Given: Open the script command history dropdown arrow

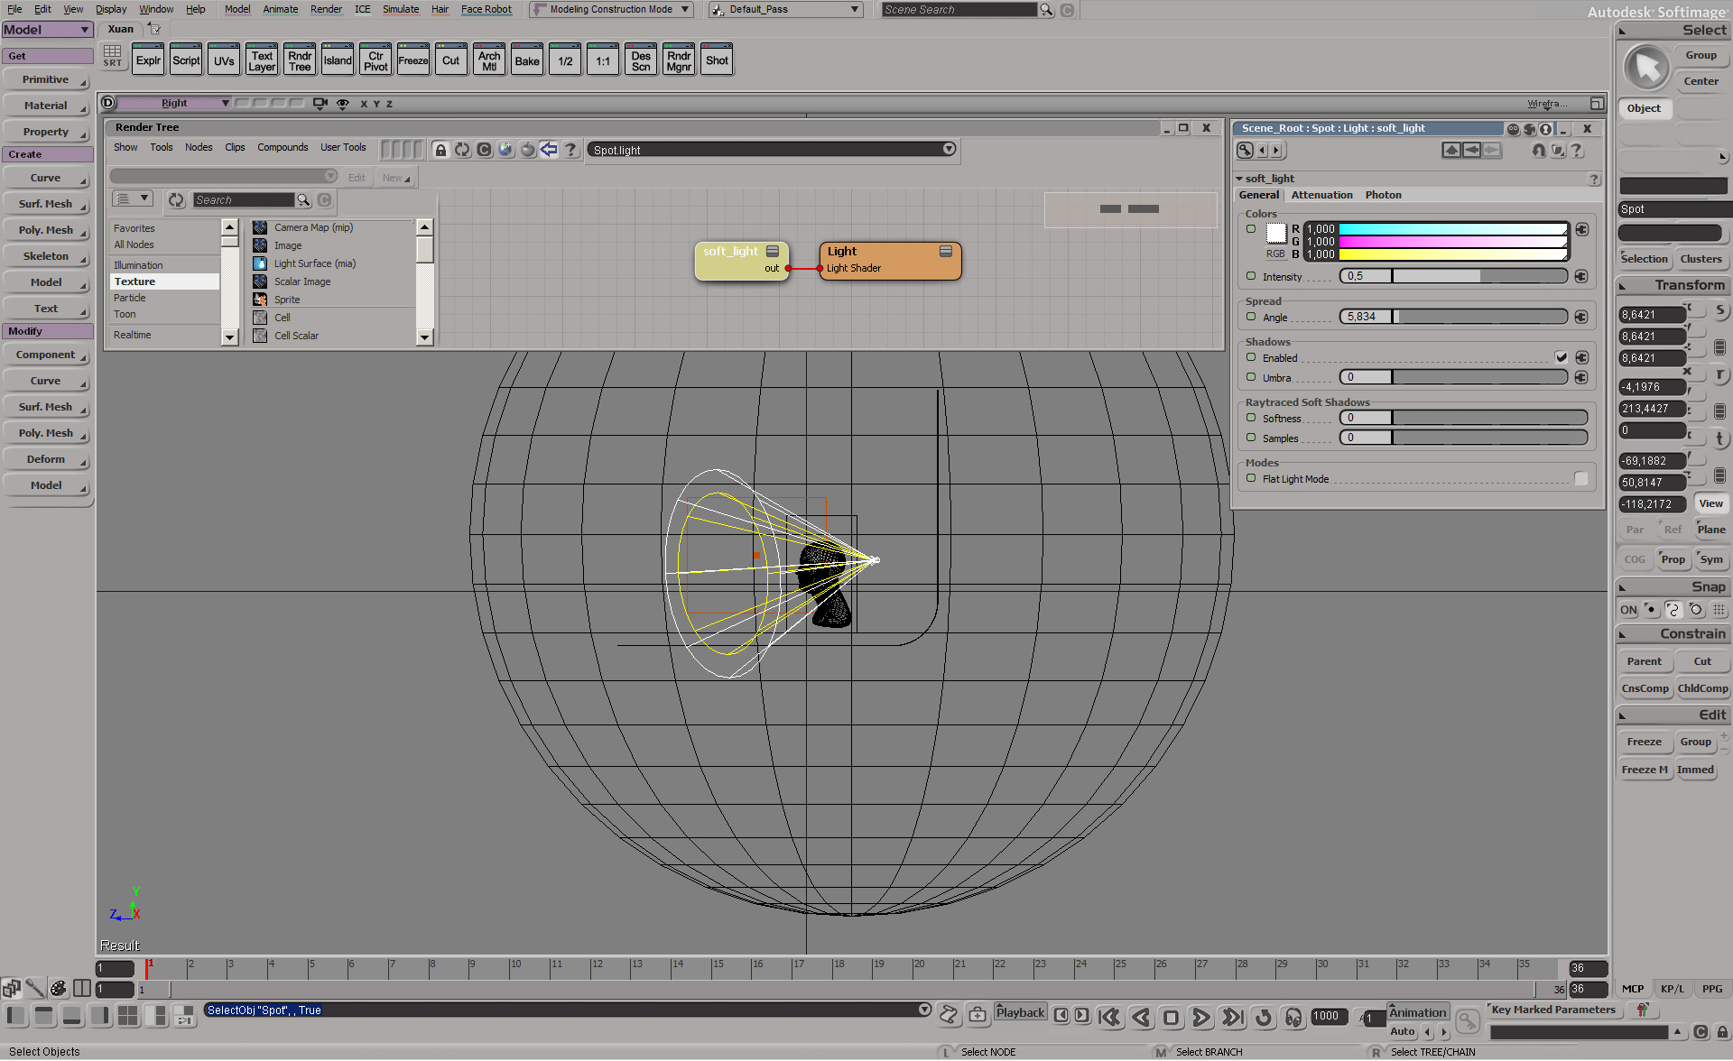Looking at the screenshot, I should tap(924, 1010).
